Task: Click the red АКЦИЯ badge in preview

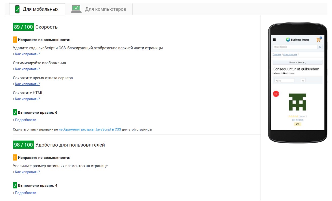Action: click(276, 94)
